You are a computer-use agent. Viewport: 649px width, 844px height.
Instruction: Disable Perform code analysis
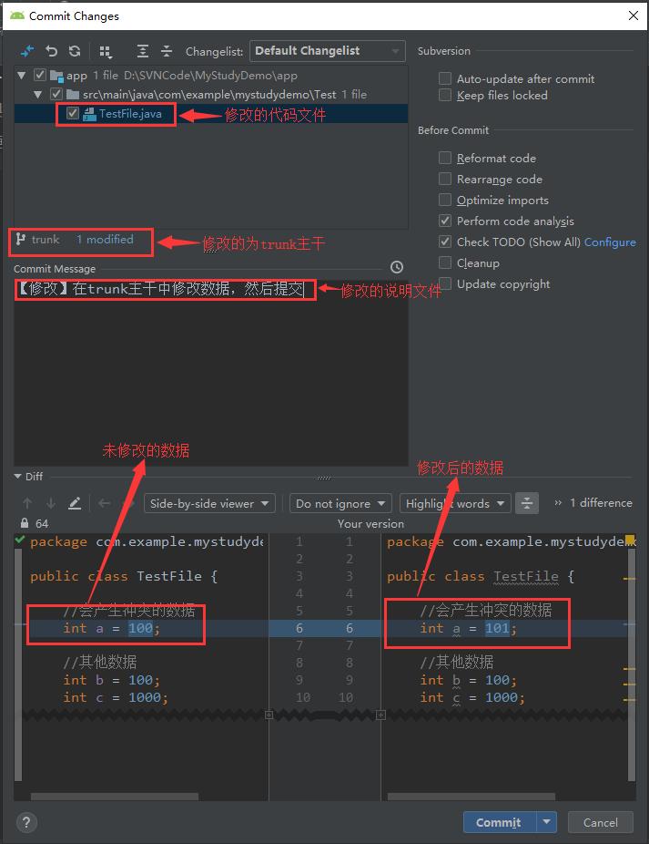click(x=445, y=221)
